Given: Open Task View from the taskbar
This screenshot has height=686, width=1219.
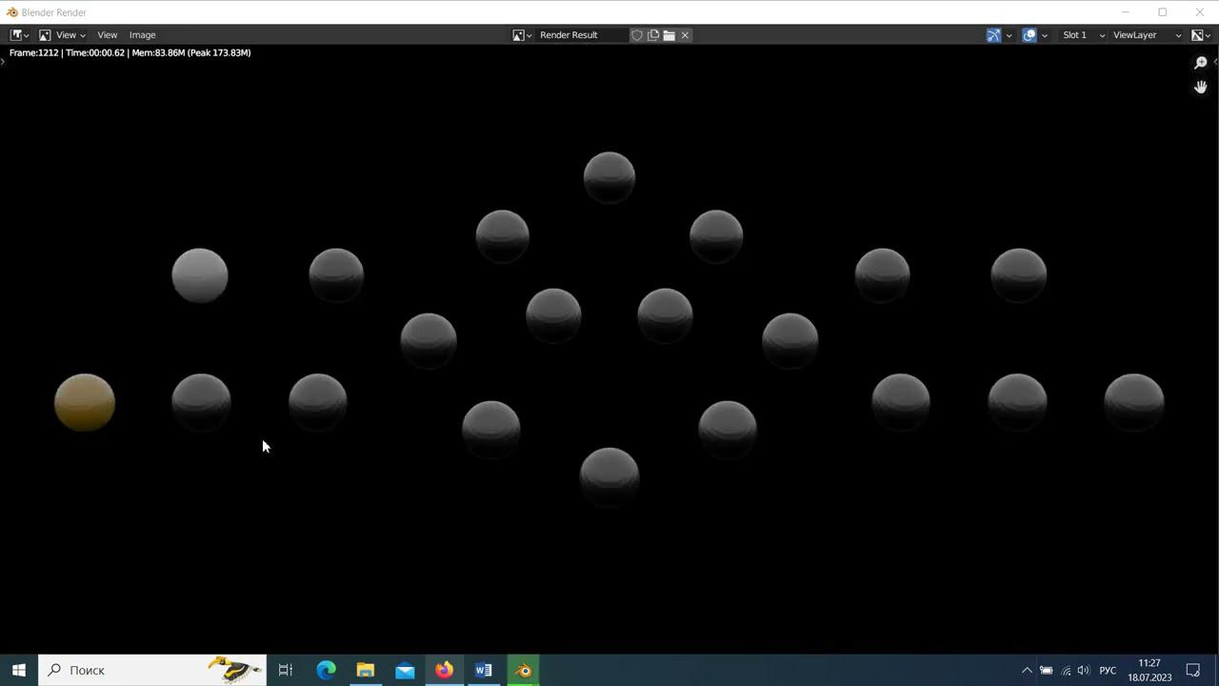Looking at the screenshot, I should [x=286, y=670].
